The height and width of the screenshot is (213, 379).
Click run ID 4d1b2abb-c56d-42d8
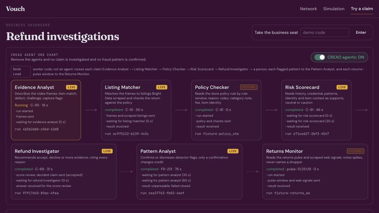pos(37,129)
